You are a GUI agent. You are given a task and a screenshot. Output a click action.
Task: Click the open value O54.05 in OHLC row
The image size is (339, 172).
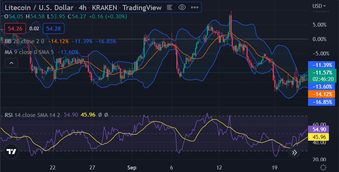(x=14, y=17)
